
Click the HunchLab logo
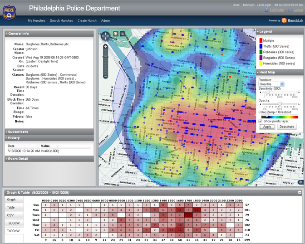coord(290,20)
